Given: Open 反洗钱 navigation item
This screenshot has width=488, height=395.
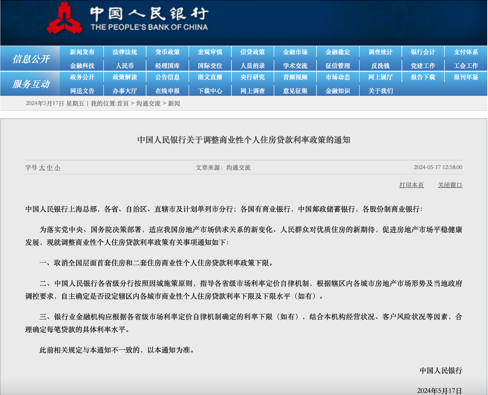Looking at the screenshot, I should 380,66.
